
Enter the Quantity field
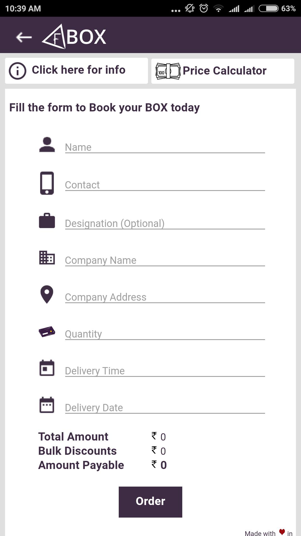pyautogui.click(x=164, y=334)
